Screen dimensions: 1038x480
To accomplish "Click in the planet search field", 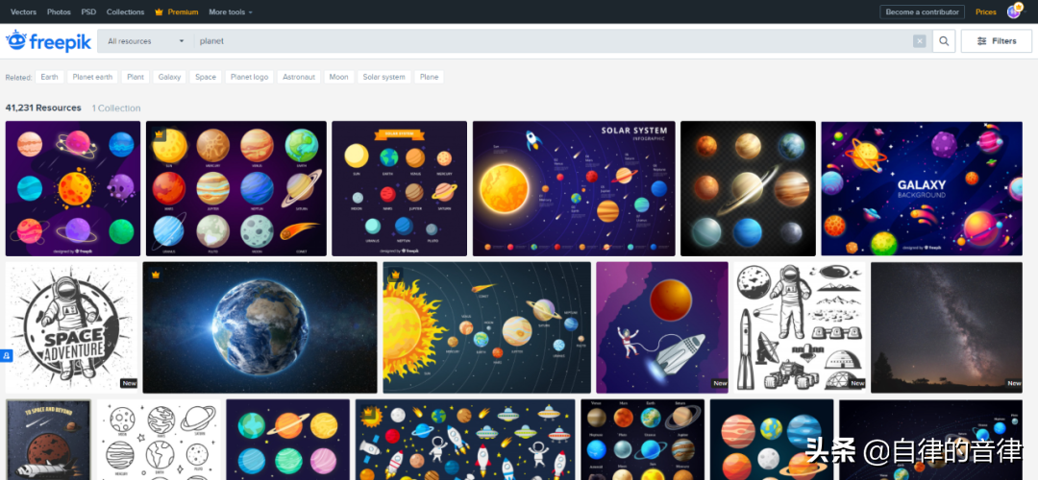I will tap(553, 41).
